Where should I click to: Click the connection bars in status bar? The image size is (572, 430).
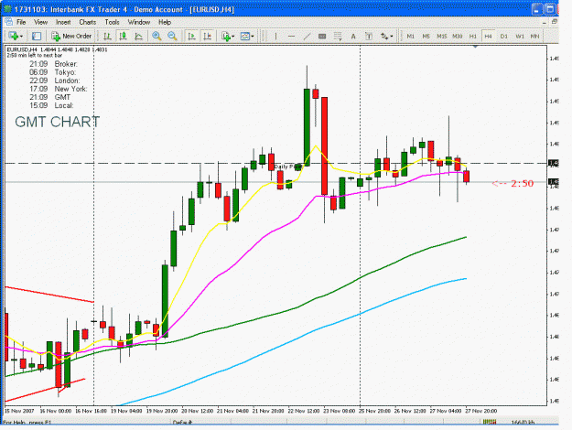(x=490, y=422)
